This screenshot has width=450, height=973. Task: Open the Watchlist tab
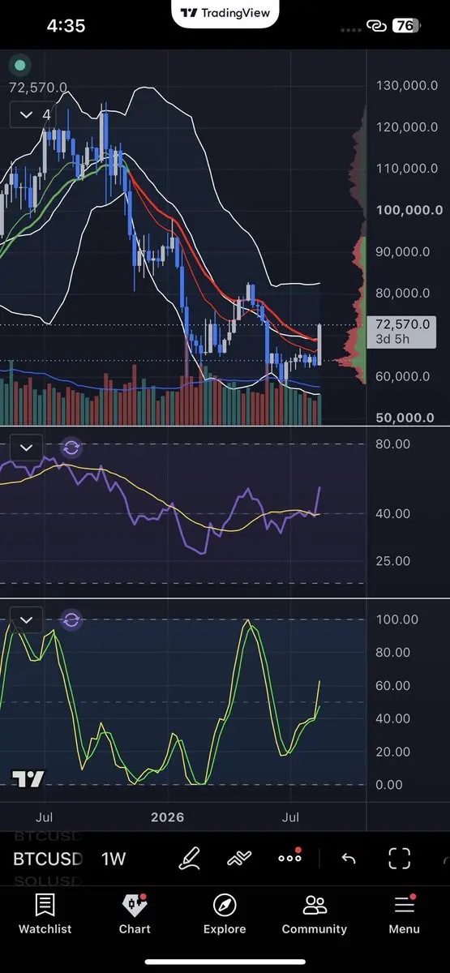[x=45, y=914]
